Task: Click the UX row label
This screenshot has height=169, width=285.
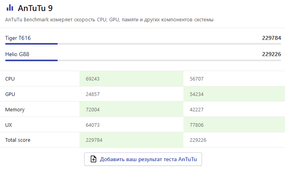Action: click(9, 125)
